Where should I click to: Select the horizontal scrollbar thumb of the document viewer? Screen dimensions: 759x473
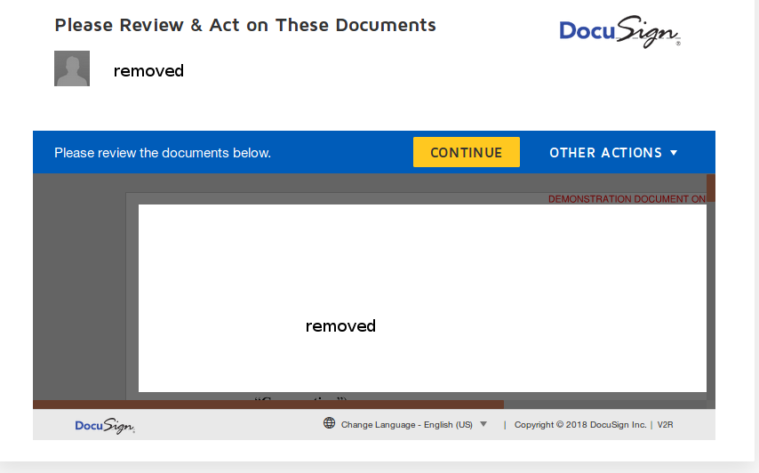click(x=268, y=405)
